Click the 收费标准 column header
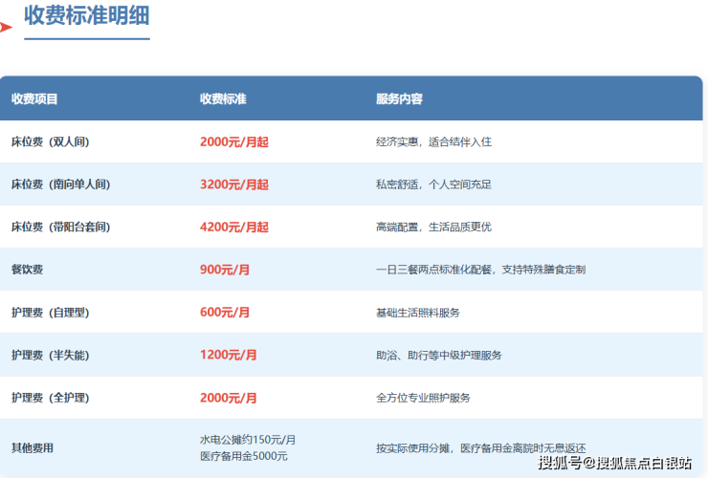 tap(223, 98)
